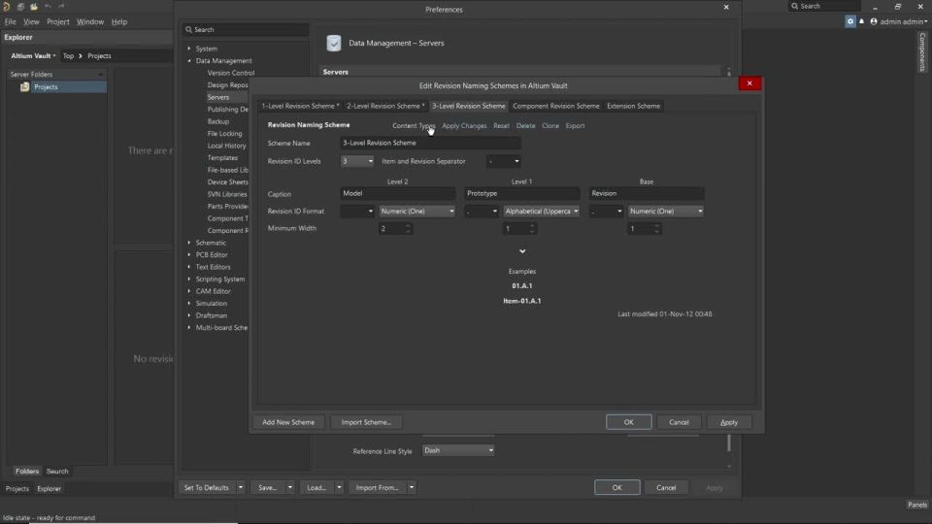
Task: Switch to 2-Level Revision Scheme tab
Action: click(385, 106)
